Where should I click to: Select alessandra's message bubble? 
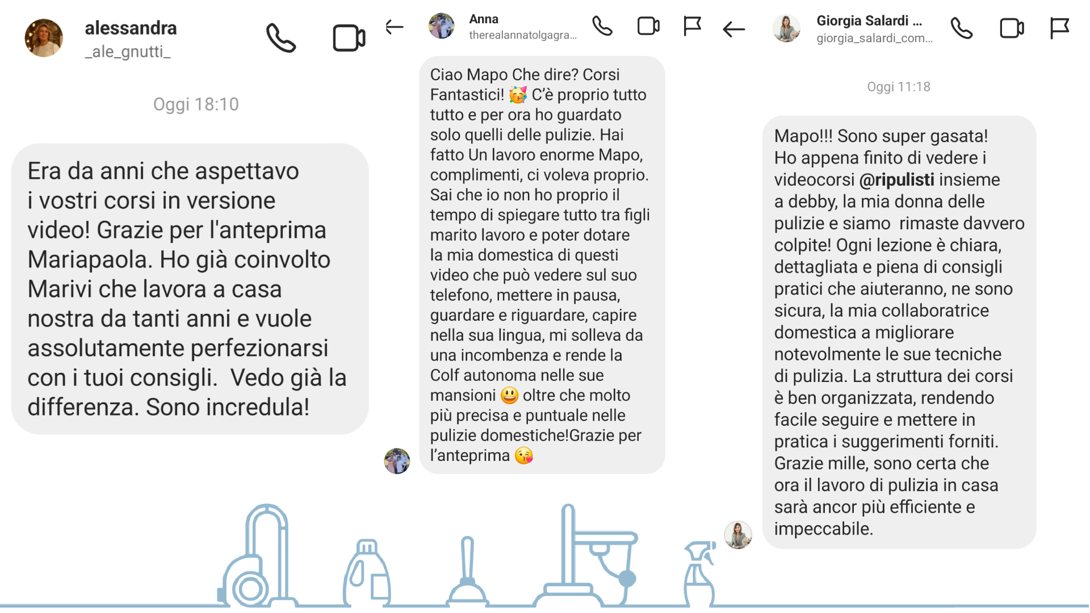click(x=190, y=289)
